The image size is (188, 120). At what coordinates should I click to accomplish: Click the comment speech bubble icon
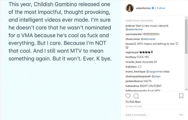coord(136,96)
